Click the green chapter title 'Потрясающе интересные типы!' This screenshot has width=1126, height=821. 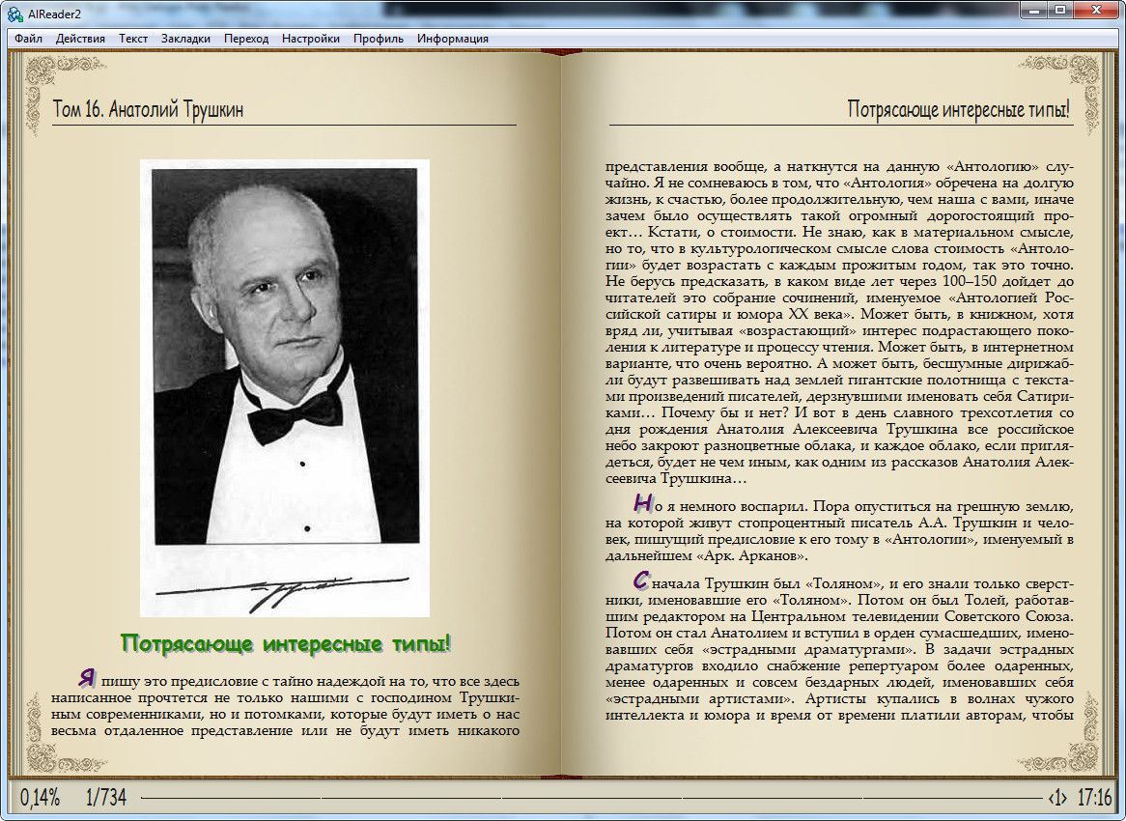[x=286, y=643]
